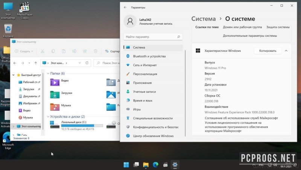Open Recycle Bin on desktop

(x=8, y=31)
